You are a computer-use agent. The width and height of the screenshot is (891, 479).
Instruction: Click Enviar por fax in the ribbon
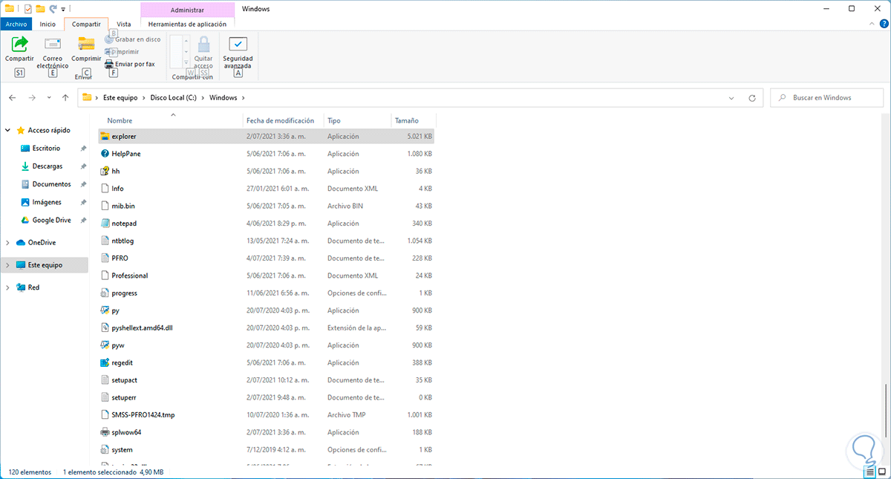point(129,64)
